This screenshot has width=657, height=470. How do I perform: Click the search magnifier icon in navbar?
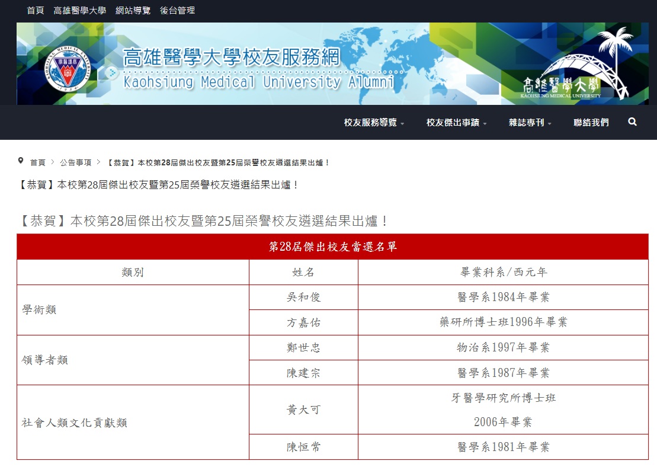[632, 122]
